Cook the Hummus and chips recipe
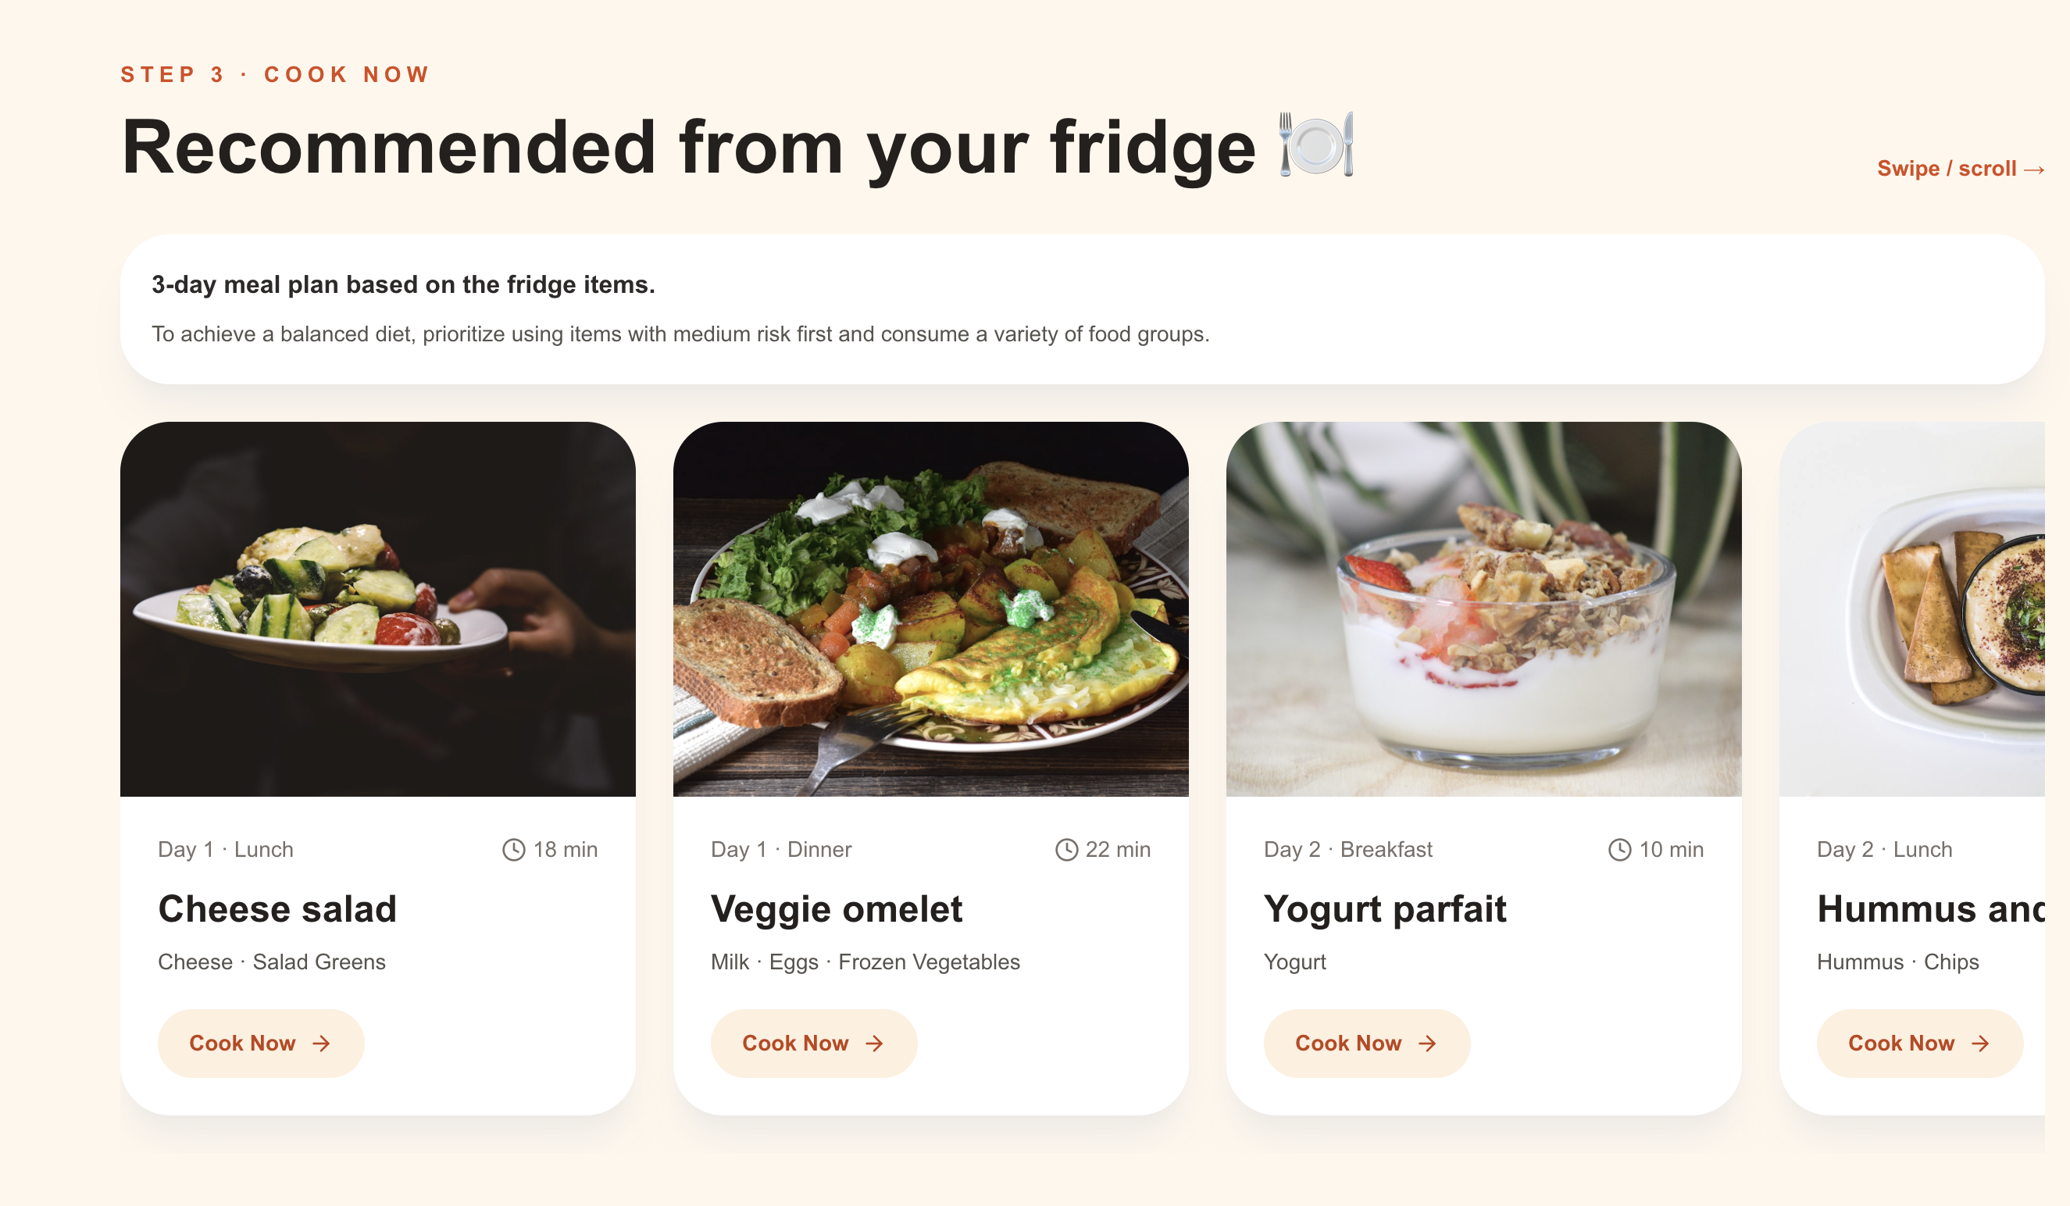This screenshot has width=2070, height=1206. [1920, 1044]
